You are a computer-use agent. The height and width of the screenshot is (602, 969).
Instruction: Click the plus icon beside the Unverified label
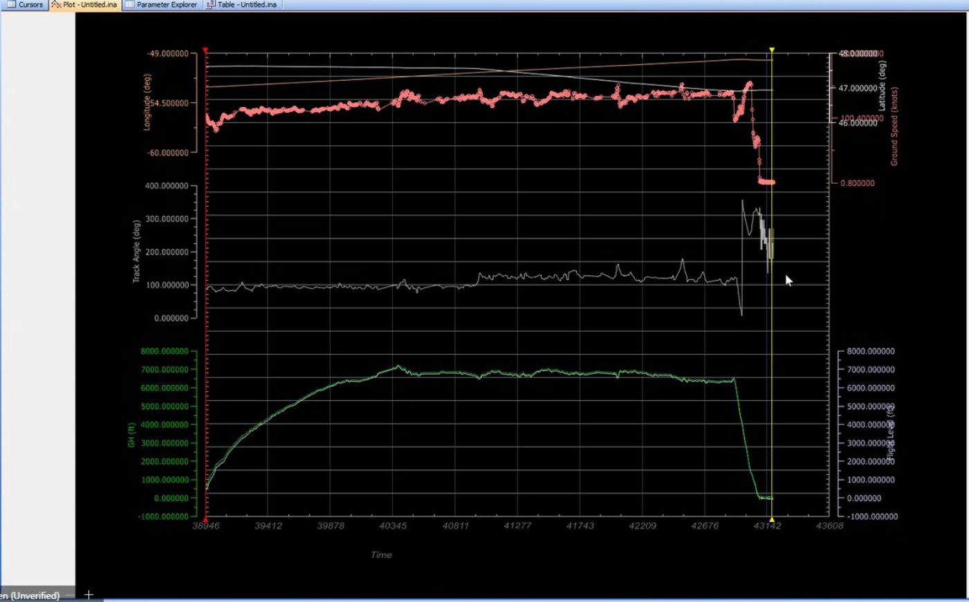(89, 594)
